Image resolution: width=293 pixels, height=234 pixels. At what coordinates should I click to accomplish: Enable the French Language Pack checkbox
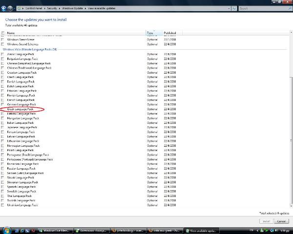coord(2,100)
